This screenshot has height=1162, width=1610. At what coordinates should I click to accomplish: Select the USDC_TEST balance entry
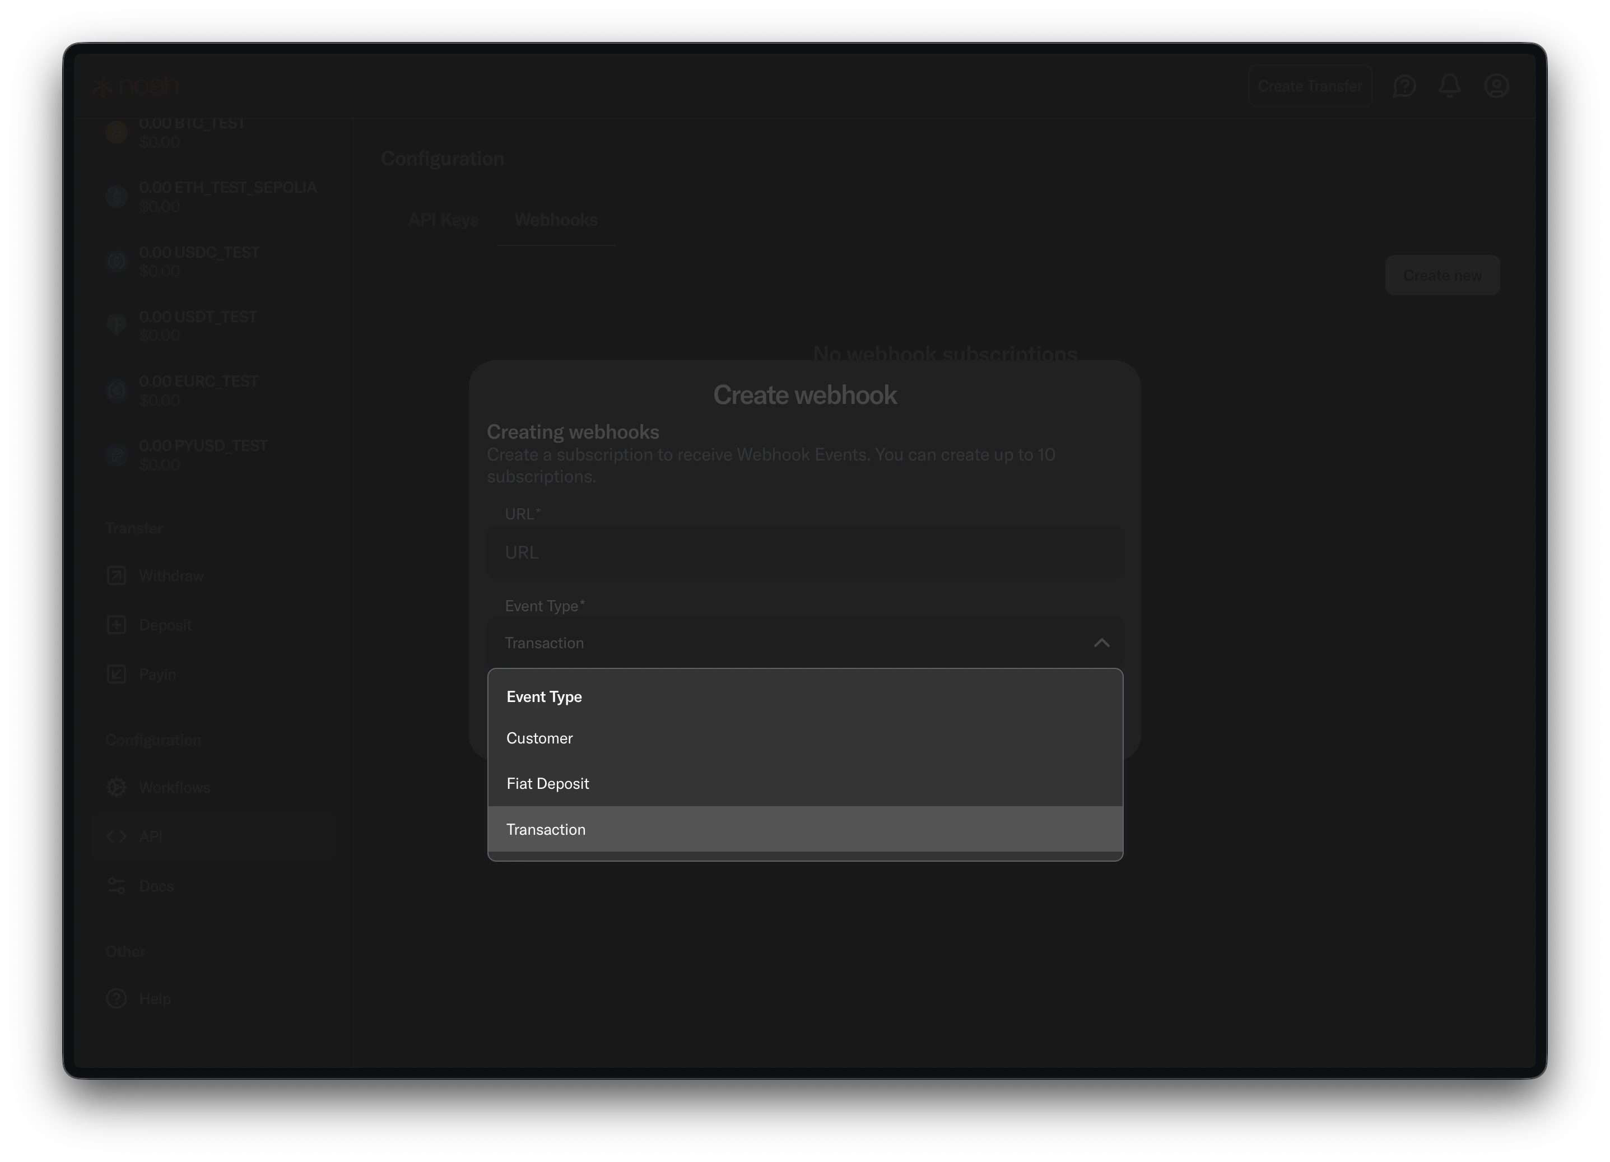[199, 260]
